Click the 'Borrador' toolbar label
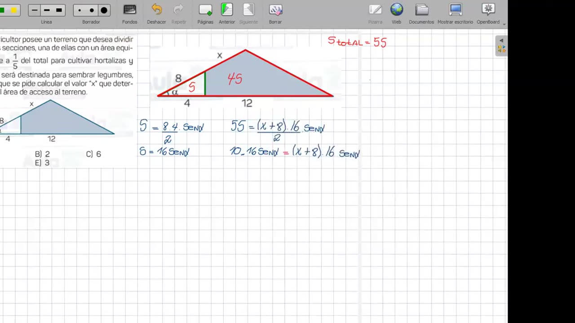The image size is (575, 323). [x=91, y=22]
